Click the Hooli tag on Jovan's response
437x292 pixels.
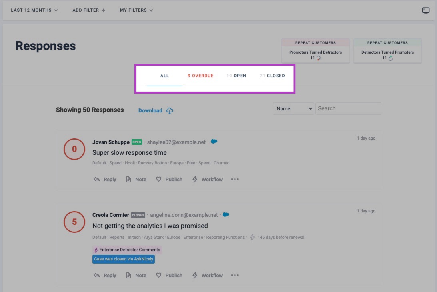click(x=130, y=163)
